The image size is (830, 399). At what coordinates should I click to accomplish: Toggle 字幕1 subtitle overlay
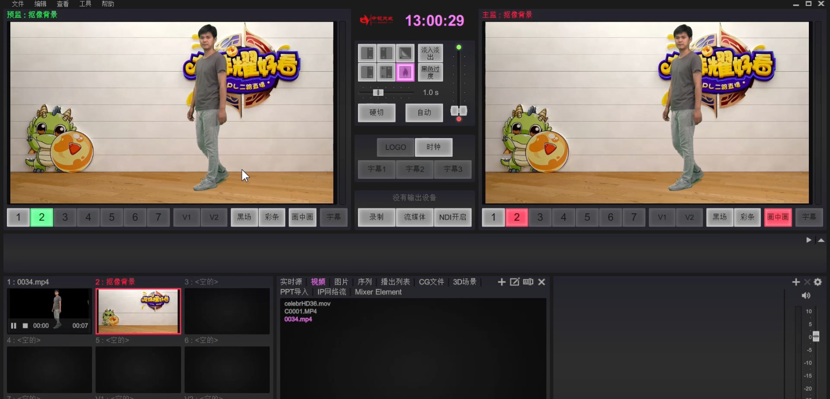coord(377,169)
